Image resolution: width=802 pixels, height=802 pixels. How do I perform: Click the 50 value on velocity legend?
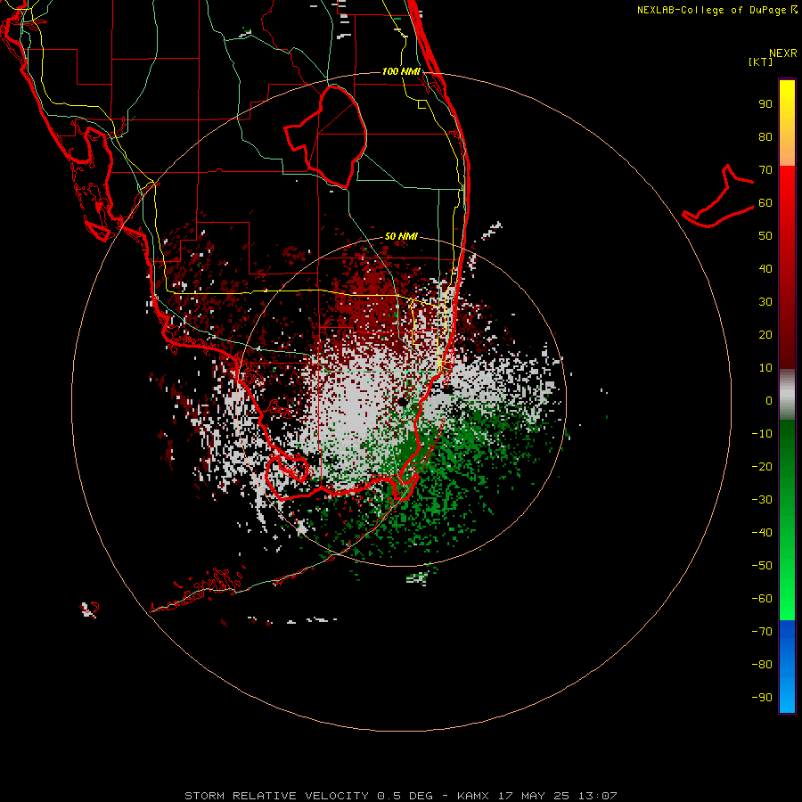pos(765,236)
